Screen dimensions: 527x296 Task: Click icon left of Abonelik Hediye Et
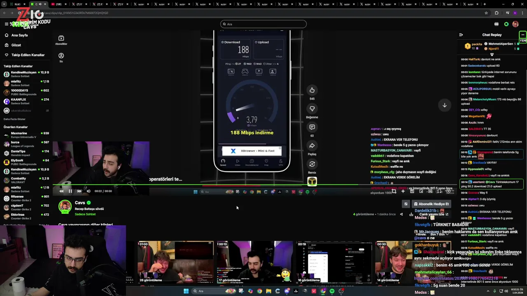[406, 204]
